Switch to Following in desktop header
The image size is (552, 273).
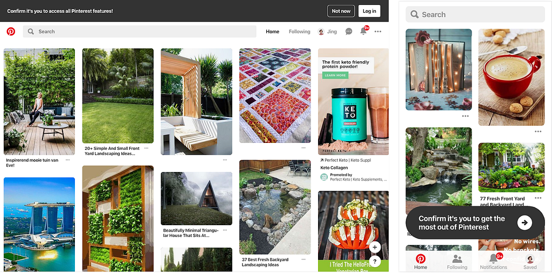tap(300, 32)
